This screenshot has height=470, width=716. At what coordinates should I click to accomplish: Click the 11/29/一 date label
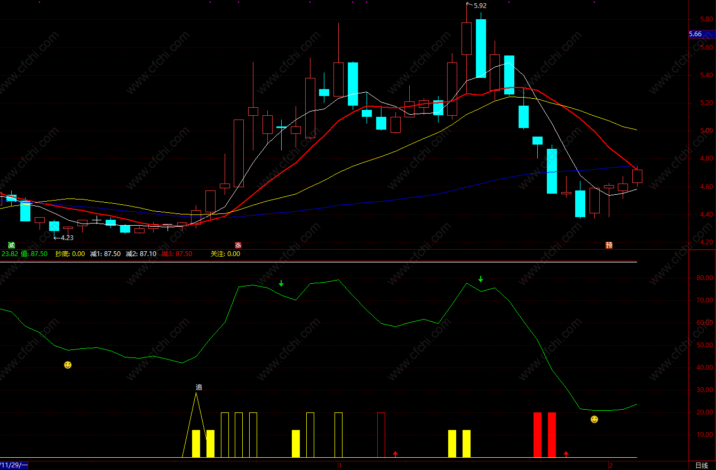pos(13,465)
